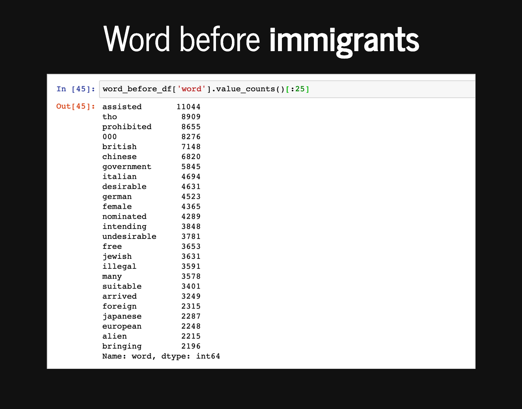Click the word 'suitable'
Viewport: 522px width, 409px height.
(x=122, y=286)
